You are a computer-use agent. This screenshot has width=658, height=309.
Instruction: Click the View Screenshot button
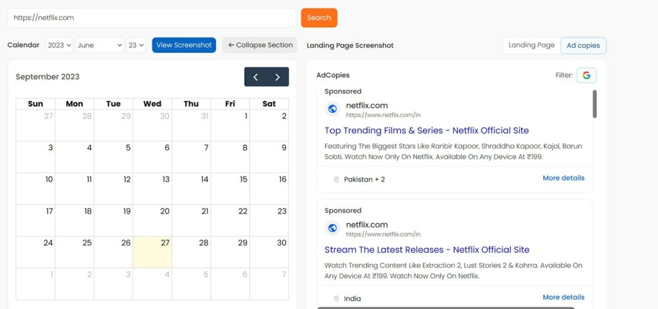[x=184, y=45]
